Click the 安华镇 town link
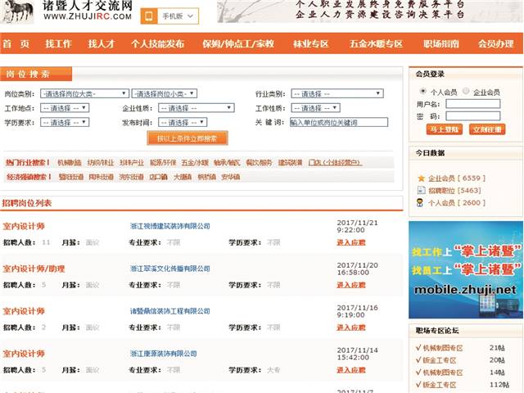Screen dimensions: 524x393 (231, 177)
